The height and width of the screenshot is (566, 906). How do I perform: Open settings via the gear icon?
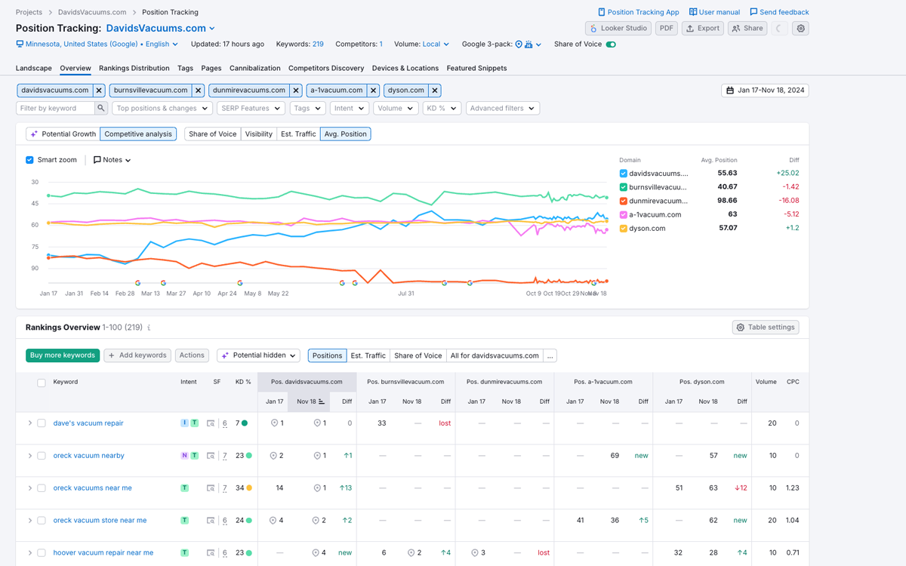point(801,28)
